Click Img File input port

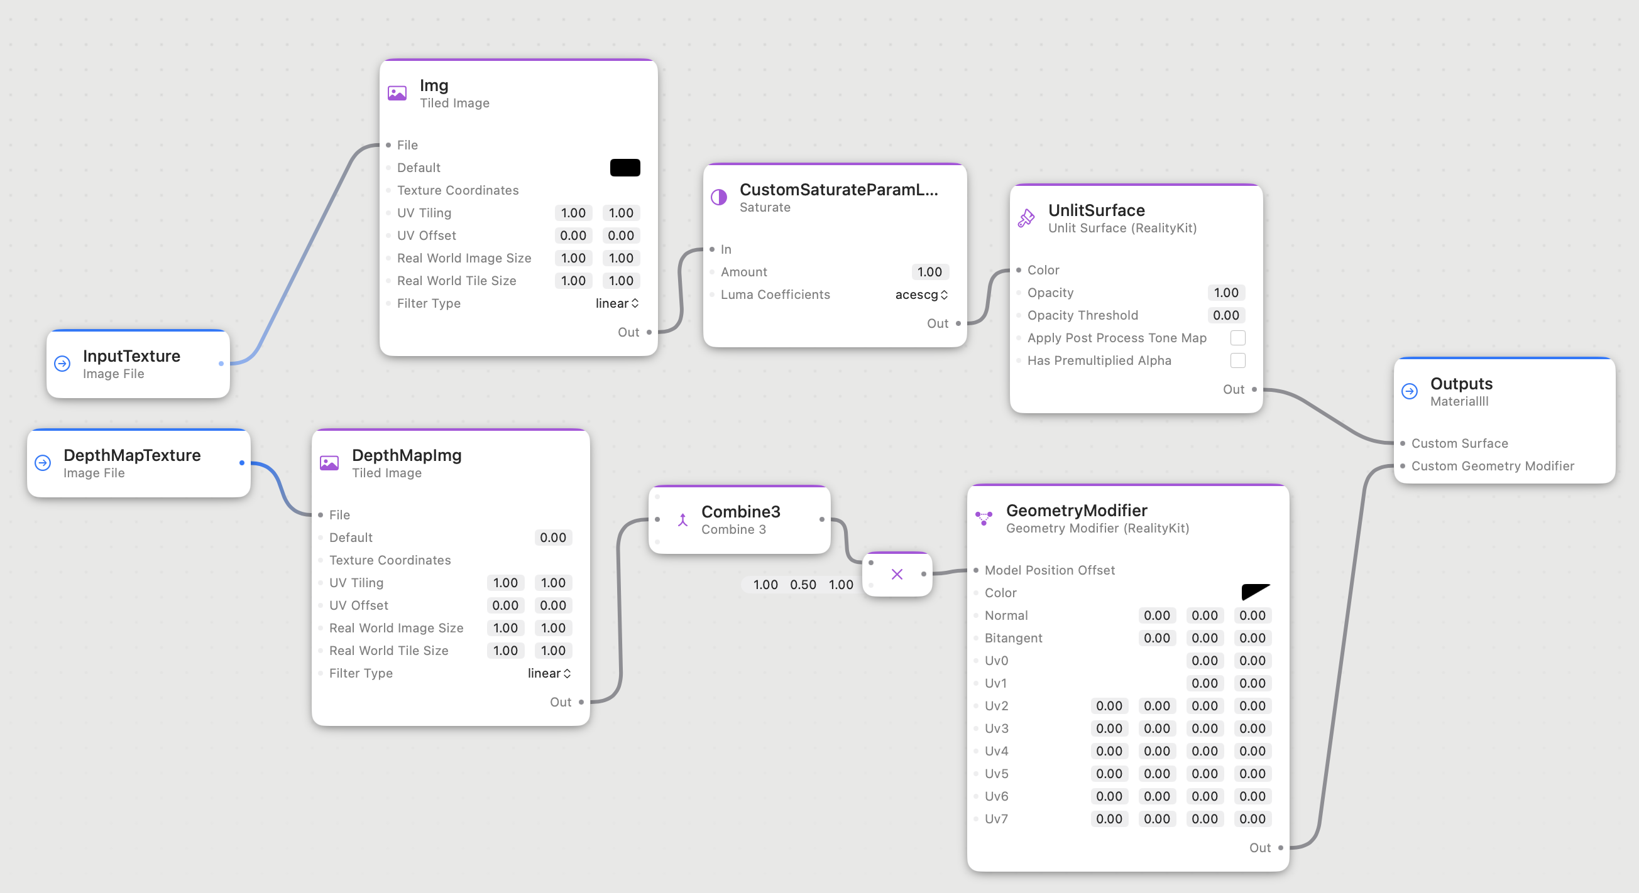click(x=388, y=145)
